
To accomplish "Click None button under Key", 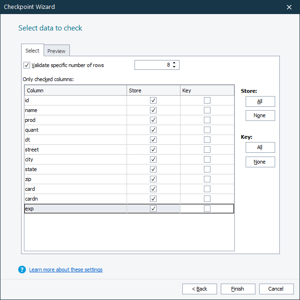I will coord(260,162).
